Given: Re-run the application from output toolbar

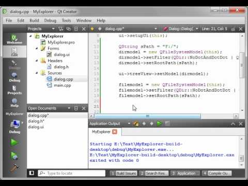Looking at the screenshot, I should [x=159, y=123].
